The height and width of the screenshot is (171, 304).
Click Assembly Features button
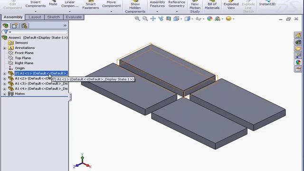pyautogui.click(x=157, y=4)
